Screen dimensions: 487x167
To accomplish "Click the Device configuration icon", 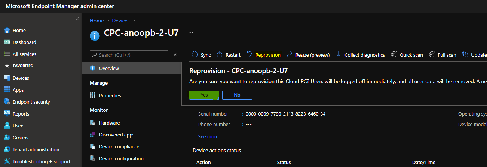I will pos(93,158).
